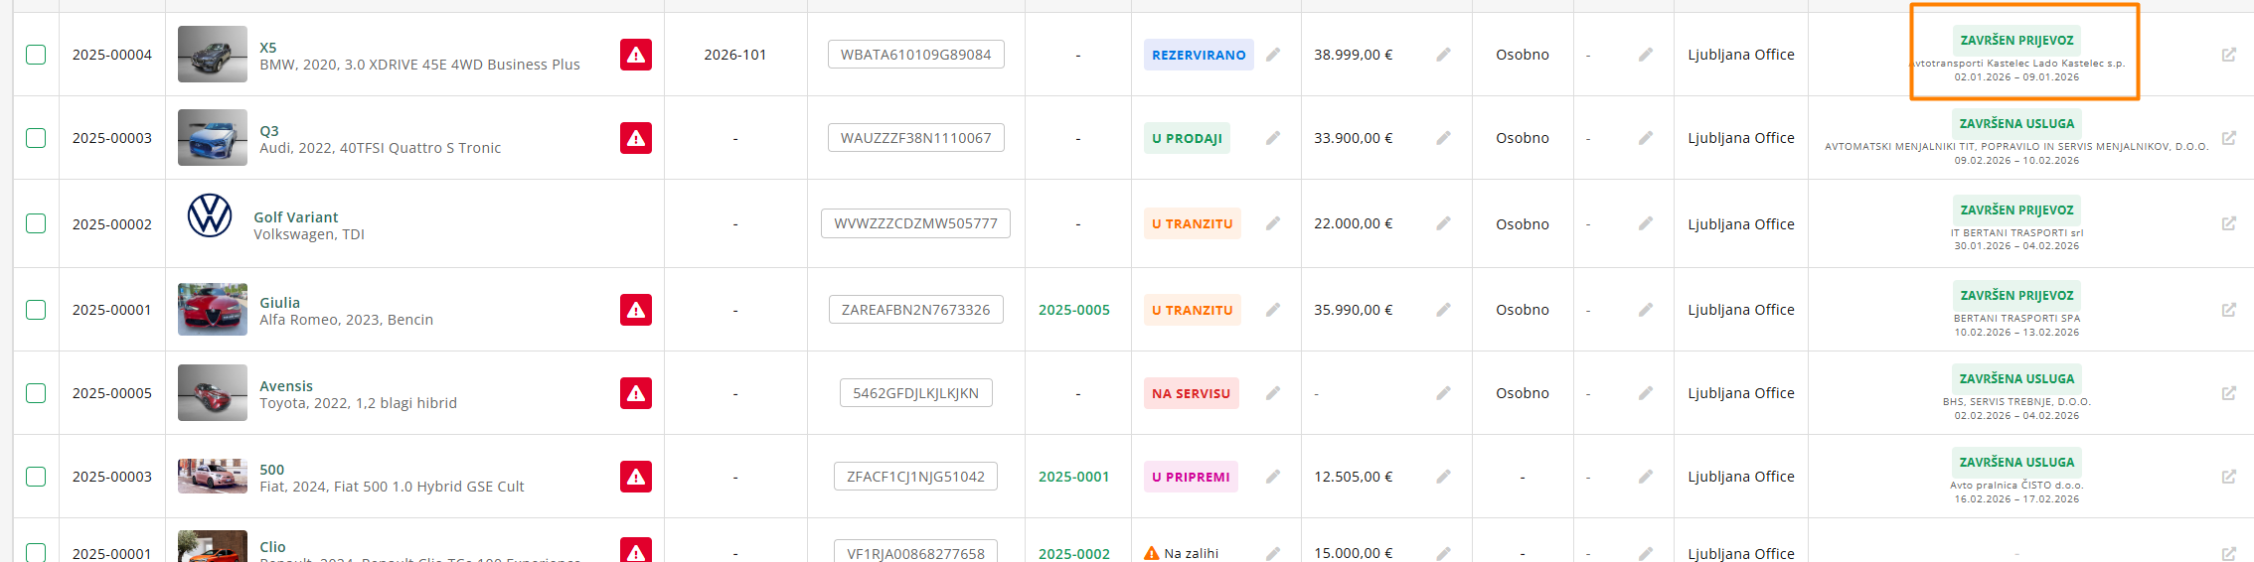
Task: Click the VIN field WAUZZZF38N1110067
Action: click(x=915, y=138)
